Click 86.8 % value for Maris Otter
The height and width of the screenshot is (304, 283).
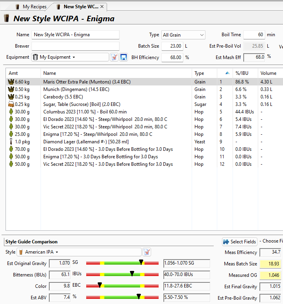(x=242, y=82)
